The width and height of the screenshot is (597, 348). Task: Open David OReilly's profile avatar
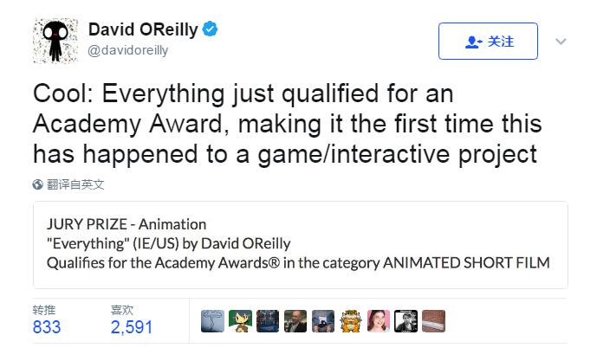(x=55, y=41)
